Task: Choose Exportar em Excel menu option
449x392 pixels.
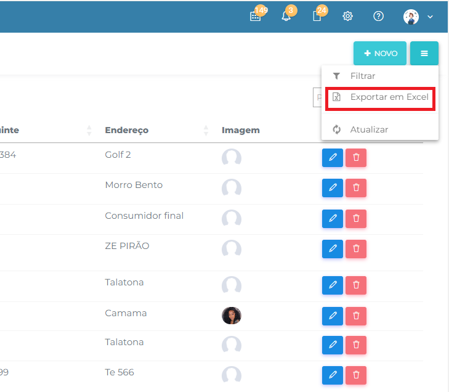Action: [x=381, y=97]
